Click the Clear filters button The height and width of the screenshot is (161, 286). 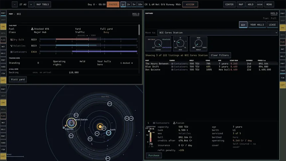coord(220,55)
